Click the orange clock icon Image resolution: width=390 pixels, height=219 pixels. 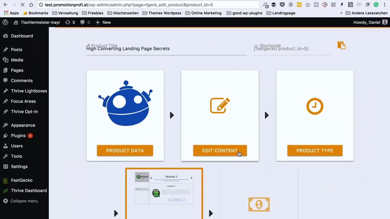click(315, 106)
